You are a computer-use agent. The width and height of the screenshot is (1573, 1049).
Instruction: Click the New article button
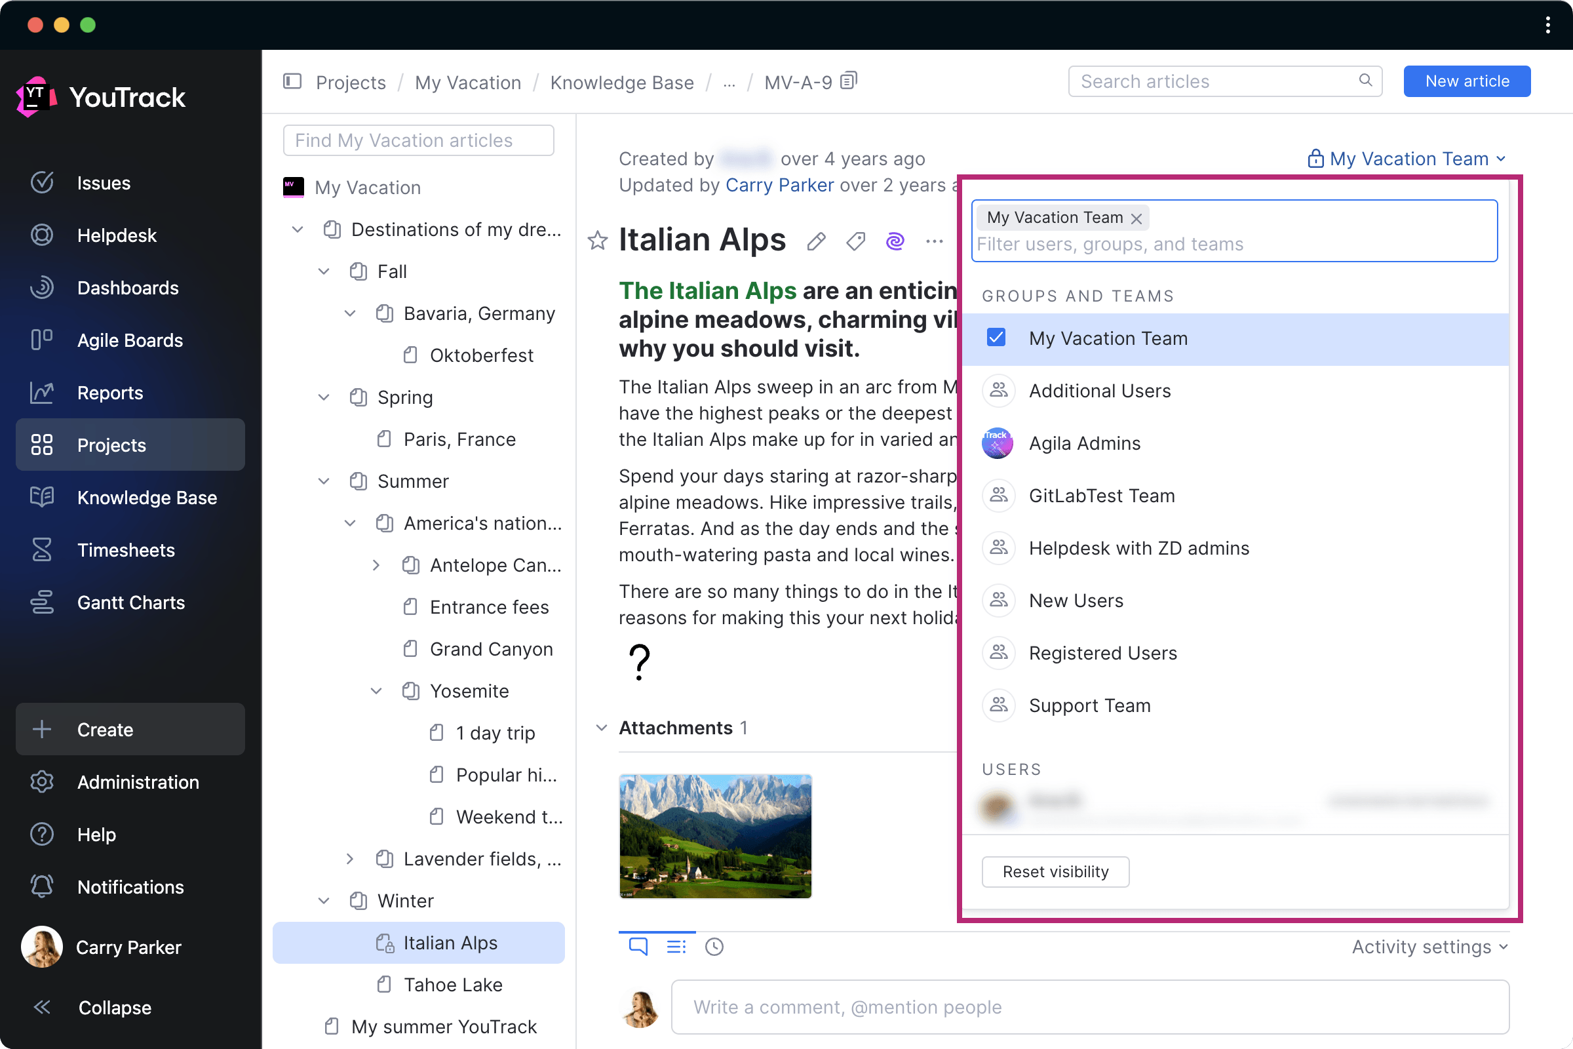click(1467, 80)
